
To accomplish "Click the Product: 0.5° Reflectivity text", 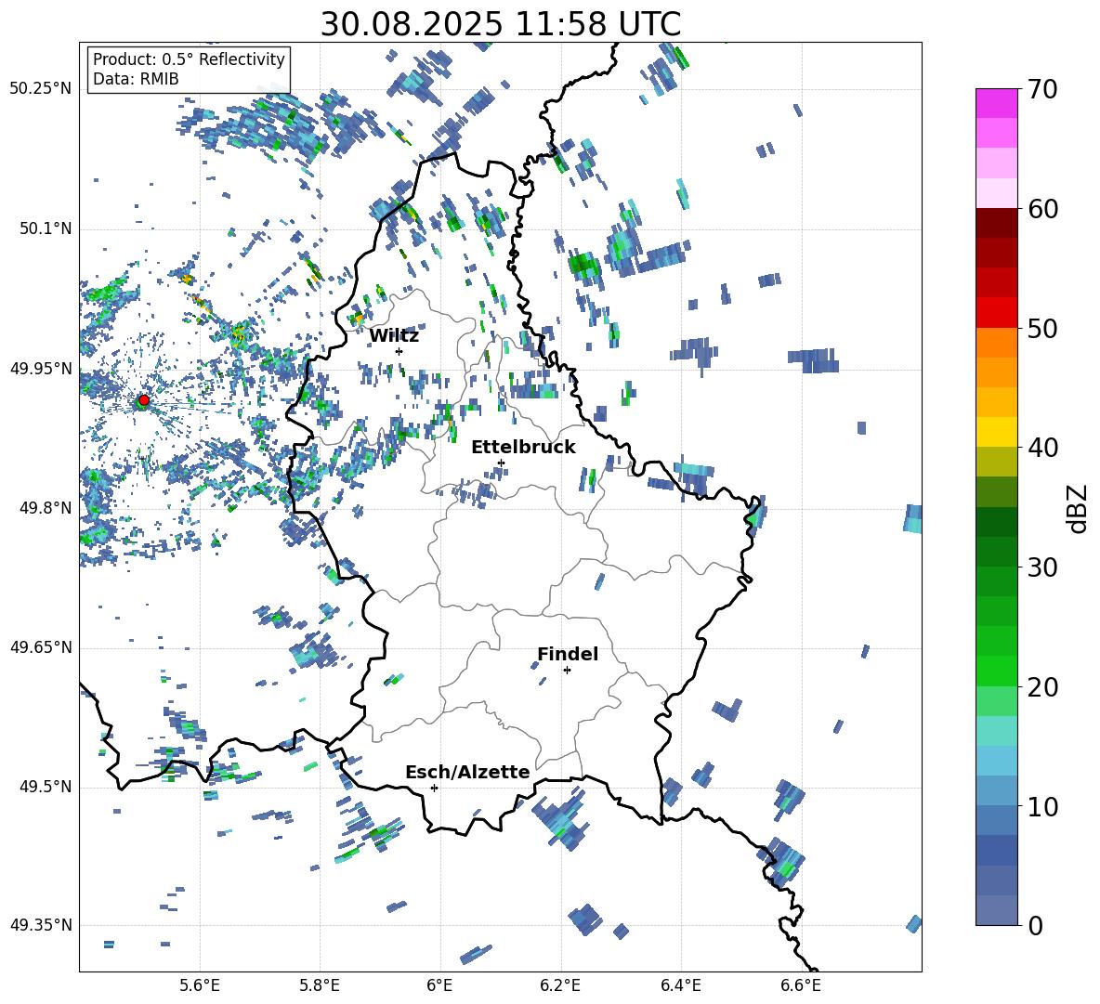I will (189, 59).
